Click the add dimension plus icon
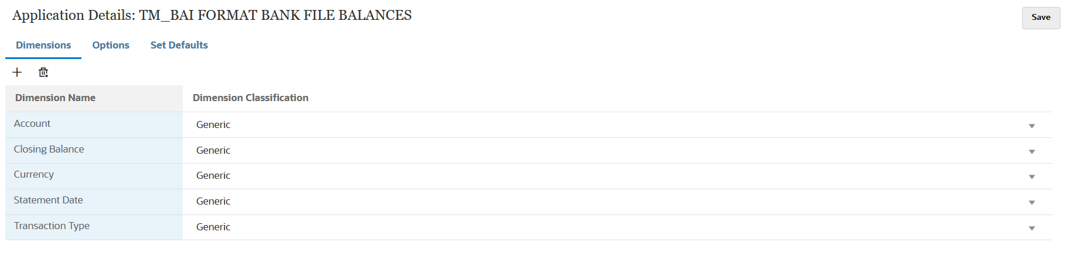 pyautogui.click(x=17, y=72)
